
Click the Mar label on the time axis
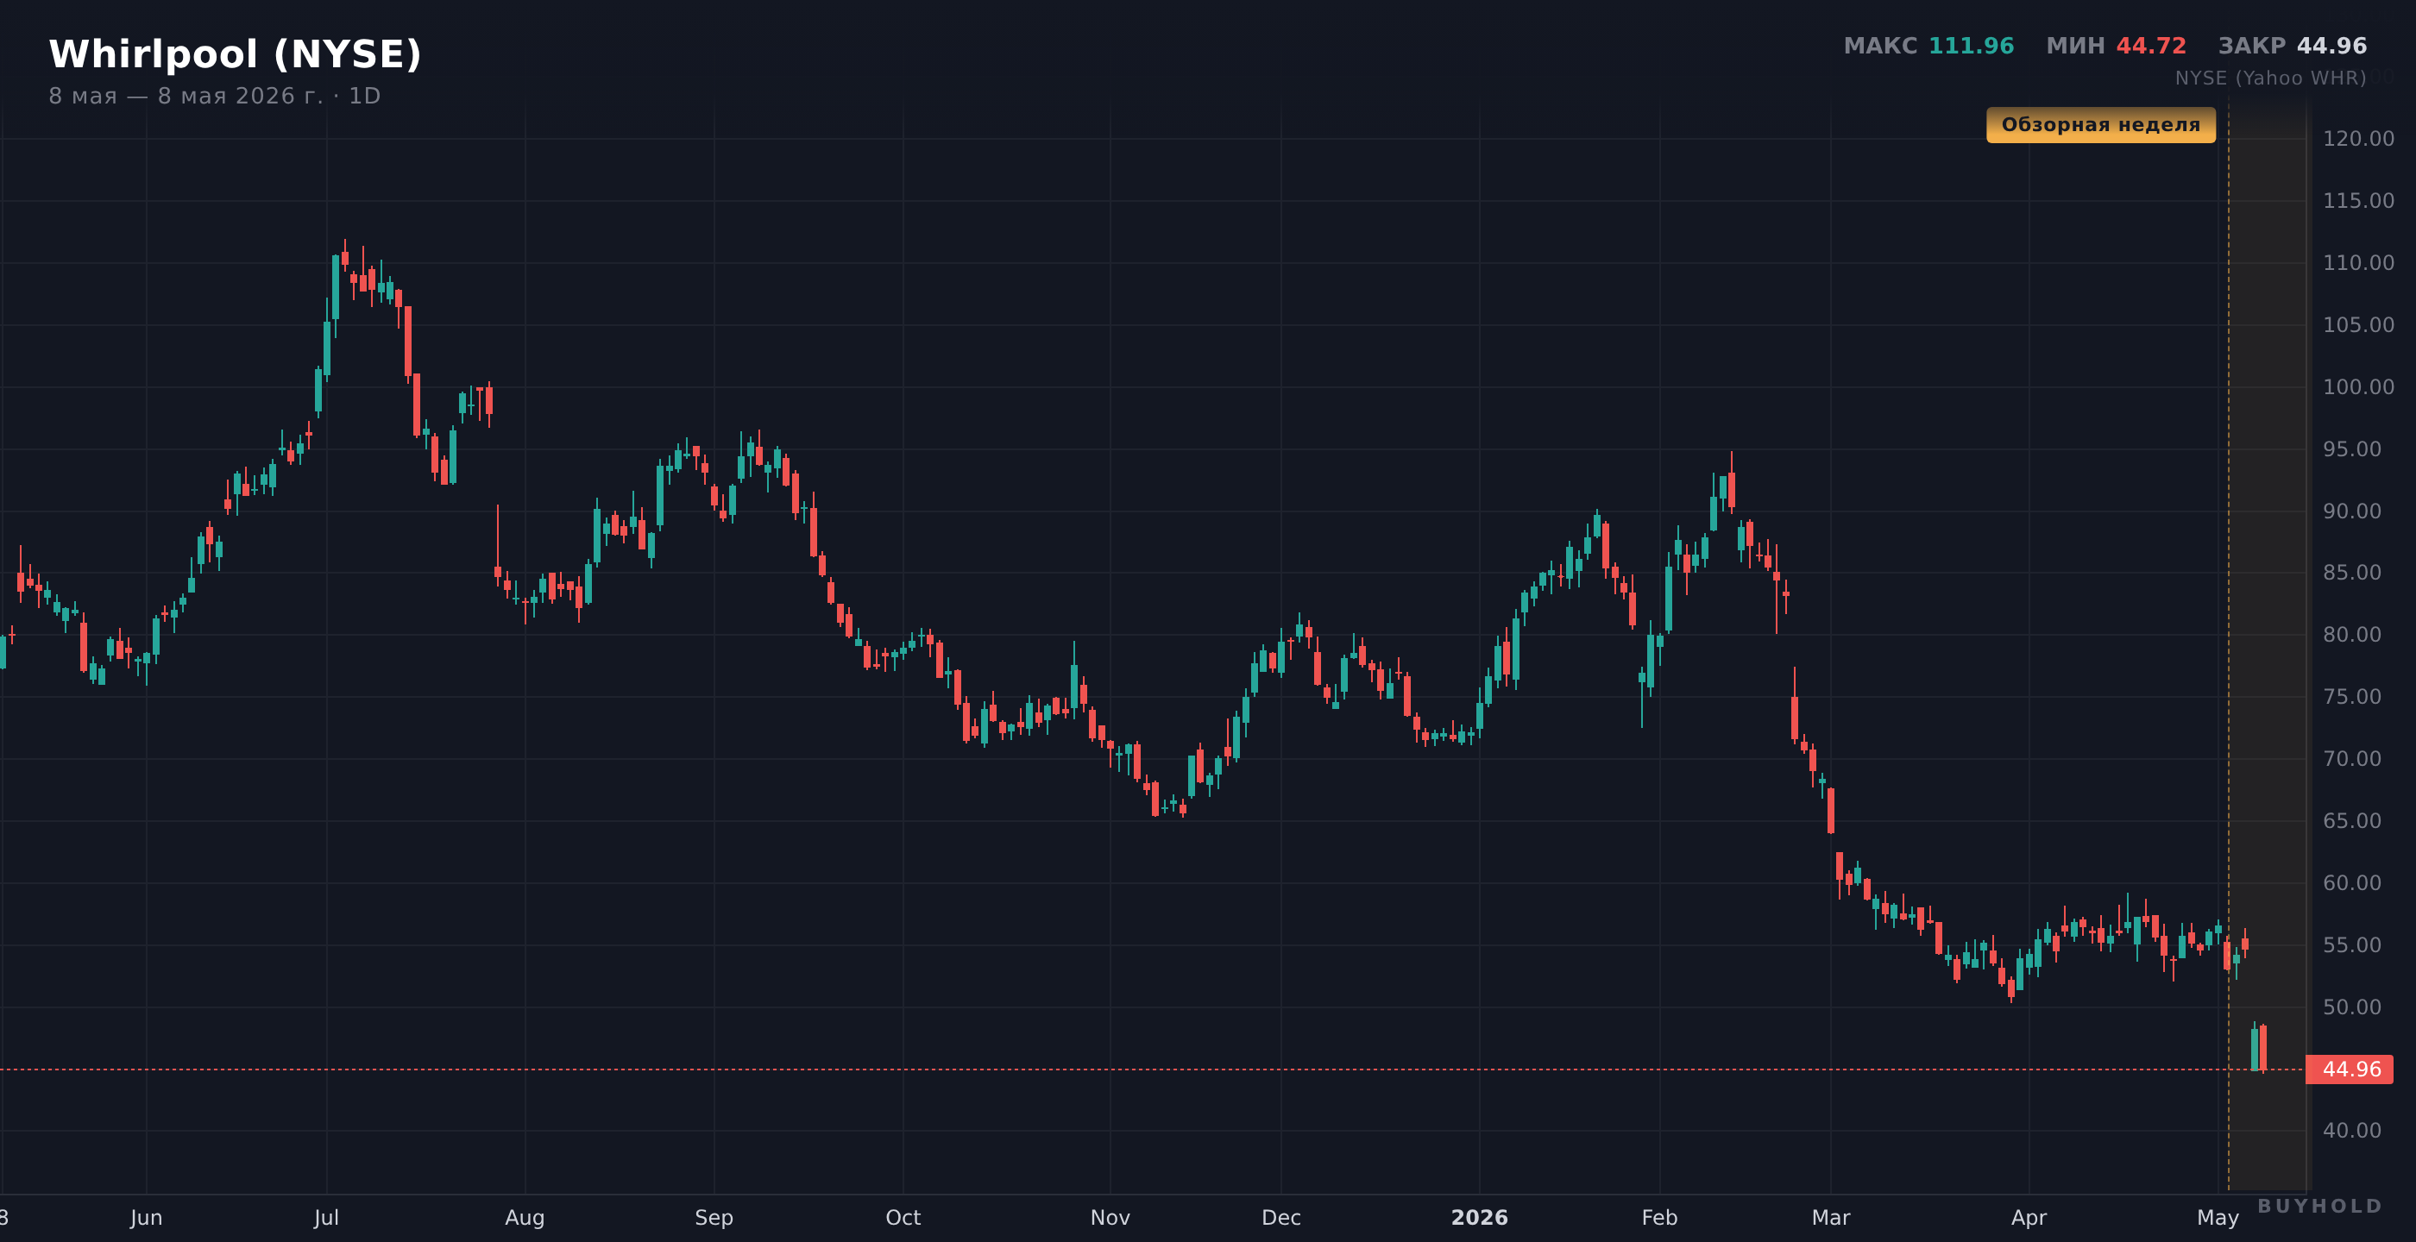point(1831,1218)
